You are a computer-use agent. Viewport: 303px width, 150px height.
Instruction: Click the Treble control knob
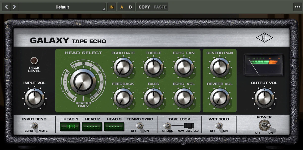[x=154, y=67]
